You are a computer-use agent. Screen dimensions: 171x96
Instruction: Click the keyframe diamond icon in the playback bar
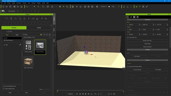[111, 94]
